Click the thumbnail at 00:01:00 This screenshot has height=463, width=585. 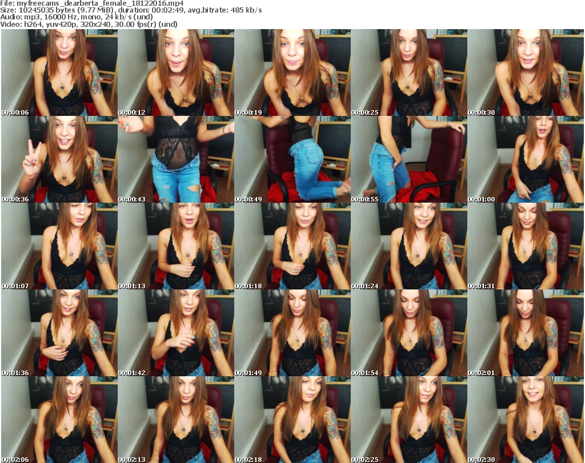(526, 159)
